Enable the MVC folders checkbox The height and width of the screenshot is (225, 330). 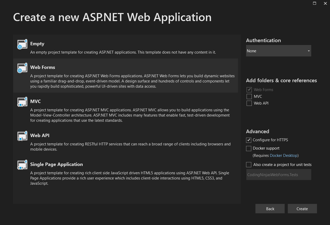[249, 97]
